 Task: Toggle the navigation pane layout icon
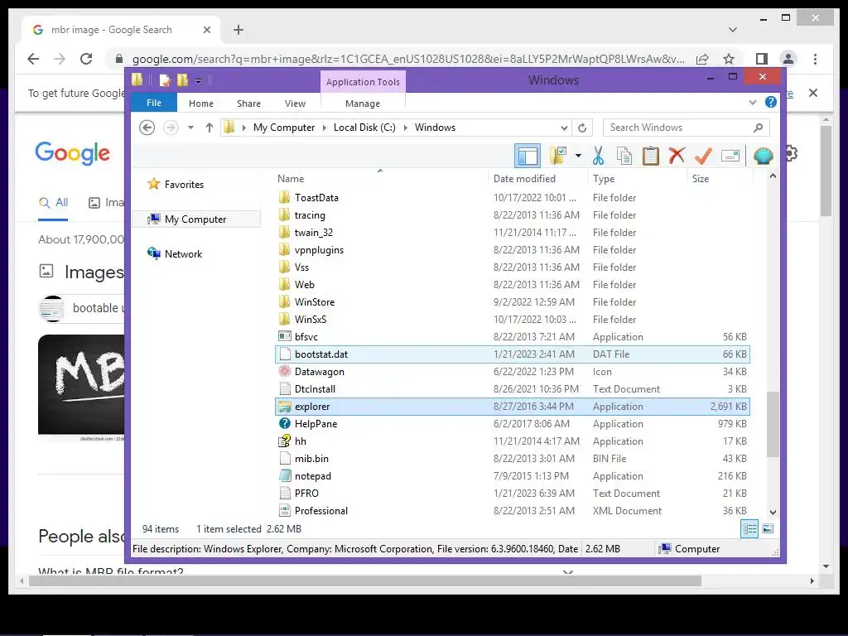point(528,156)
